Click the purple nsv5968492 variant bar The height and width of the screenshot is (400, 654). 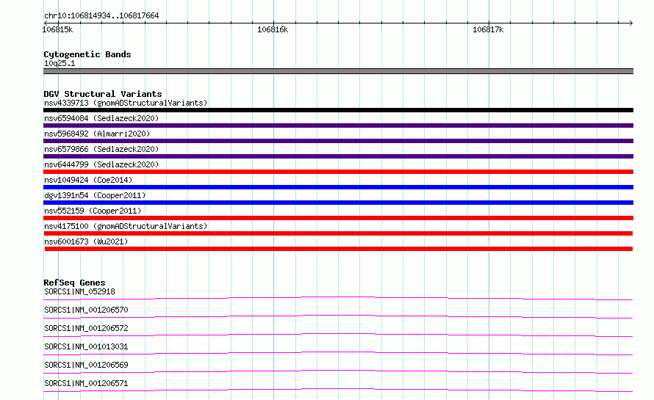point(338,141)
